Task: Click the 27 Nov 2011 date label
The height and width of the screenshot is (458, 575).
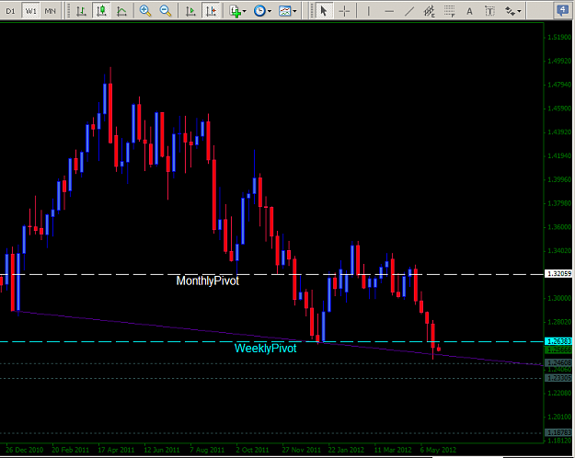Action: tap(302, 450)
